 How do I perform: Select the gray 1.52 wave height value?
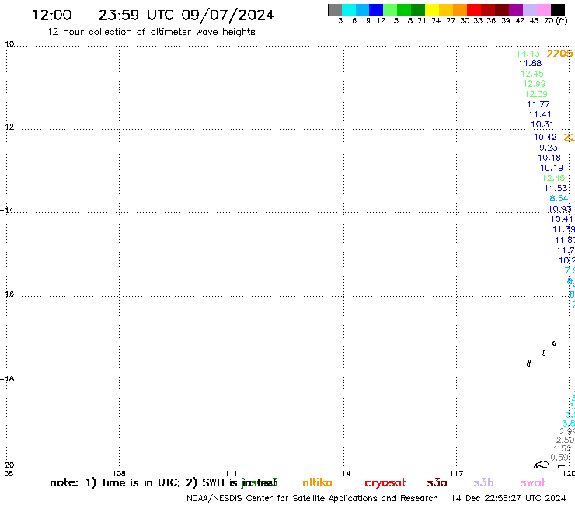click(563, 448)
